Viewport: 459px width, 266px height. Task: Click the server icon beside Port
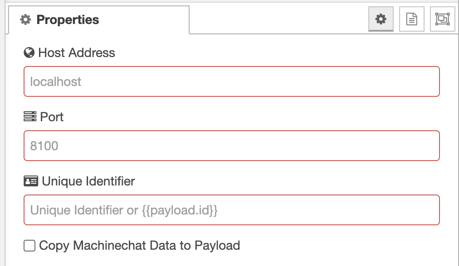coord(29,117)
